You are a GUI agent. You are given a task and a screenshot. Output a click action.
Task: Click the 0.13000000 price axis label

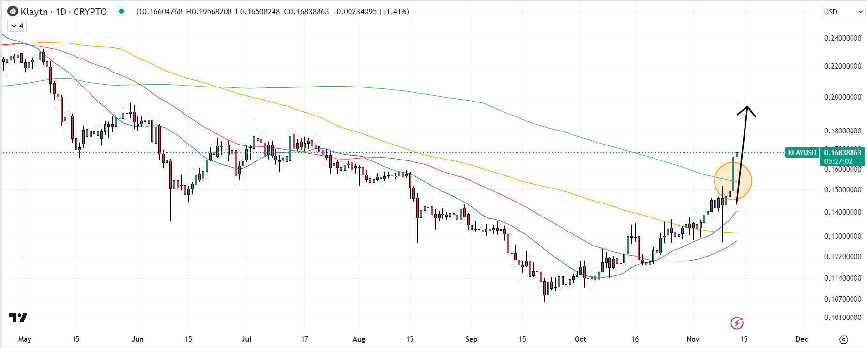(x=843, y=236)
